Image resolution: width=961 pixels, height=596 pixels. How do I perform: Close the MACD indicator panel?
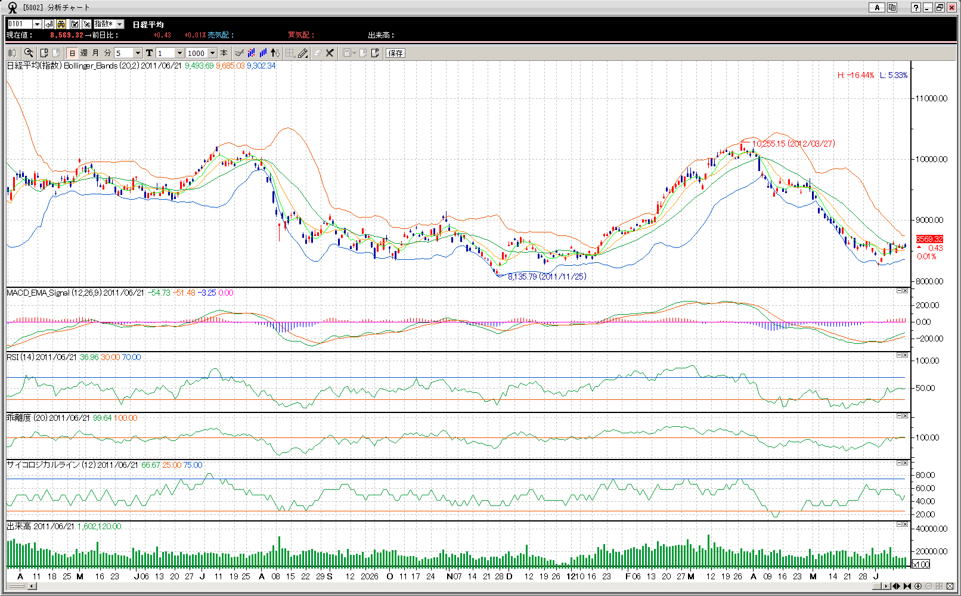click(x=905, y=291)
